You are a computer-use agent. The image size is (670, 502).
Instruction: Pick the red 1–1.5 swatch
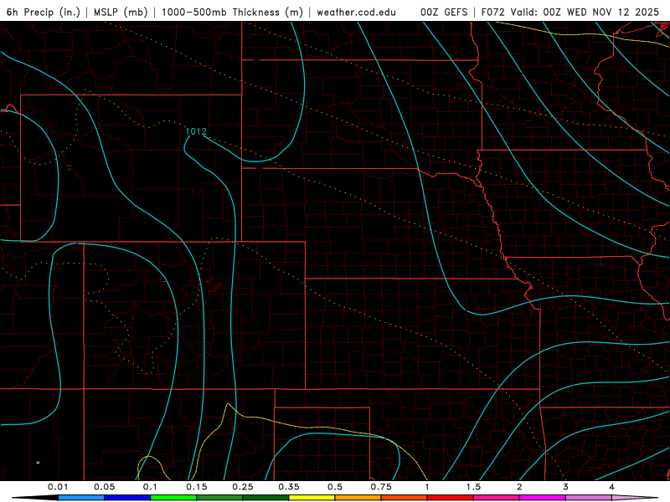451,498
